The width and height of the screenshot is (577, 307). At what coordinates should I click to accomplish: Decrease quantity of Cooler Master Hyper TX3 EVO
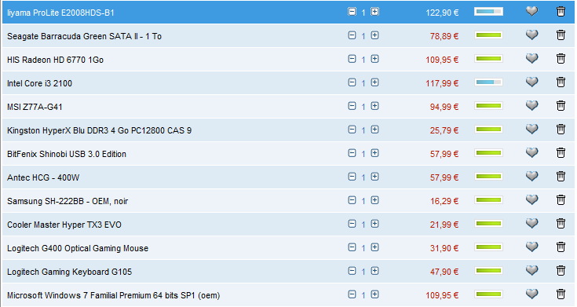coord(352,224)
